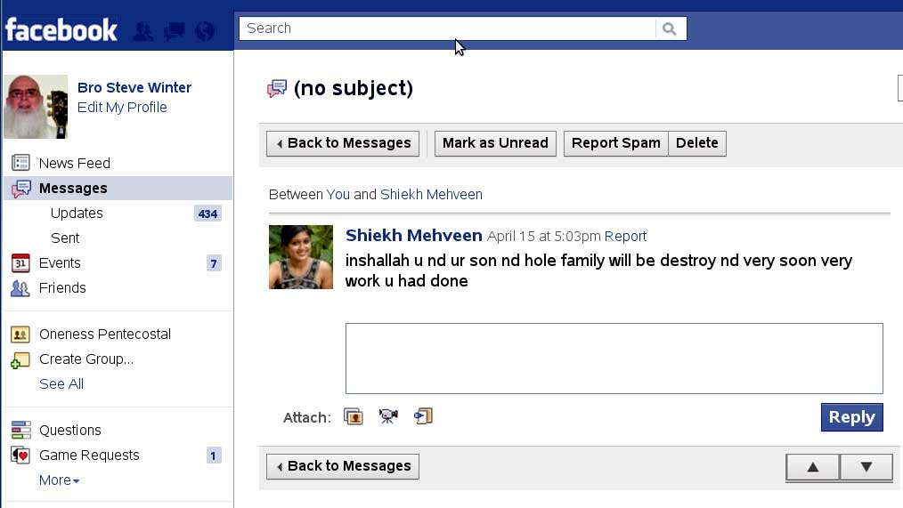Open Updates under Messages
The image size is (903, 508).
pos(77,214)
